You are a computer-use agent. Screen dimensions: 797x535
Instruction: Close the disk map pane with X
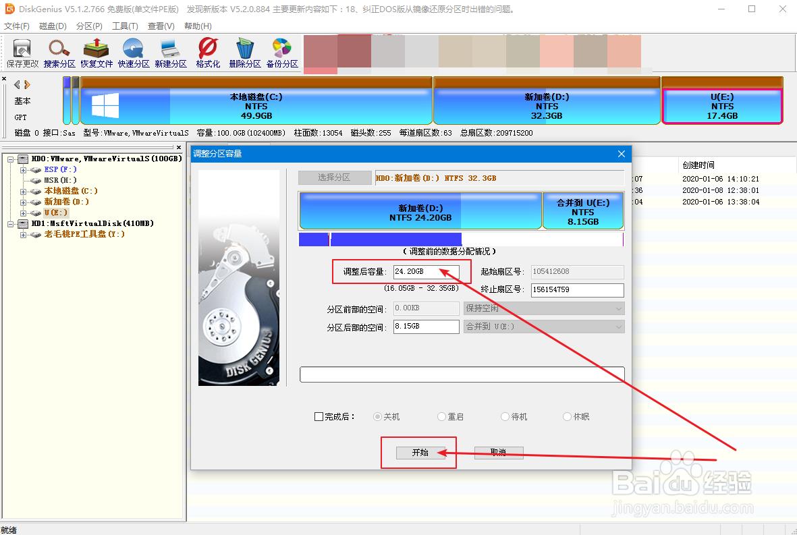click(4, 79)
